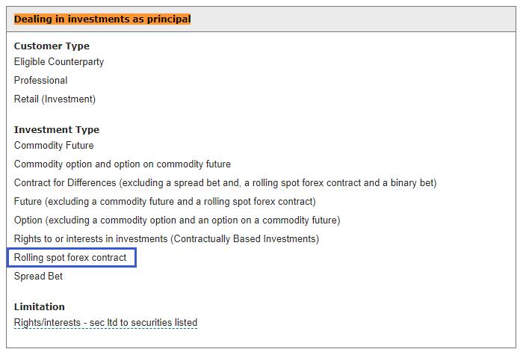
Task: Click 'Option (excluding a commodity option...)' line
Action: point(177,220)
